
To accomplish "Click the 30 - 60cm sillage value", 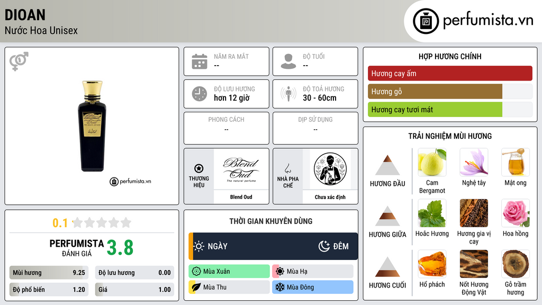I will 319,98.
